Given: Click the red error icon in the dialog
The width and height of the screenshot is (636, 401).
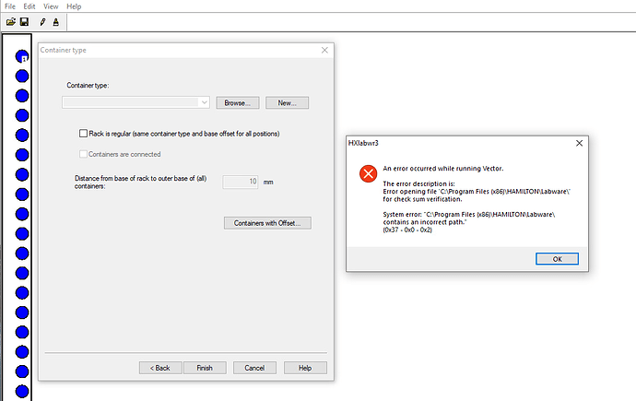Looking at the screenshot, I should [x=368, y=173].
